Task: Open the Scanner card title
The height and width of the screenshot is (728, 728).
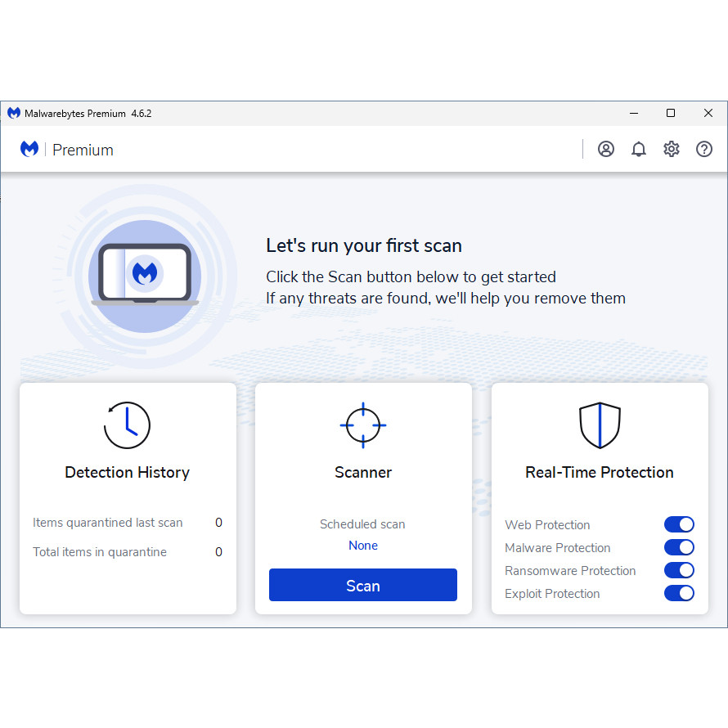Action: click(363, 472)
